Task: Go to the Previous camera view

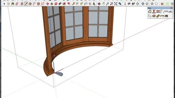Action: pyautogui.click(x=120, y=4)
